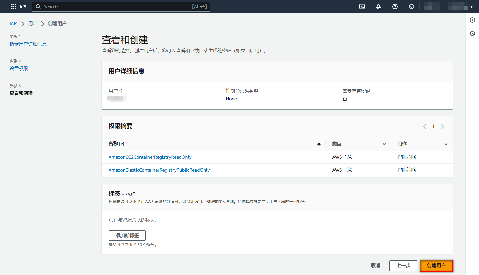The height and width of the screenshot is (275, 479).
Task: Open the settings gear in header
Action: click(411, 7)
